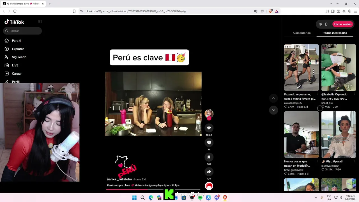Screen dimensions: 359x202
Task: Toggle the browser sidebar panel icon
Action: click(333, 11)
